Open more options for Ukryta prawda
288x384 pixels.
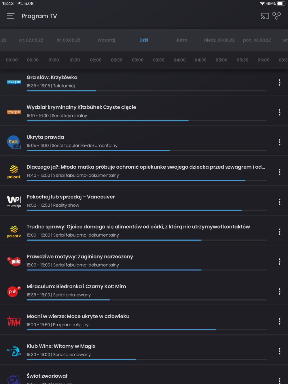click(x=279, y=142)
